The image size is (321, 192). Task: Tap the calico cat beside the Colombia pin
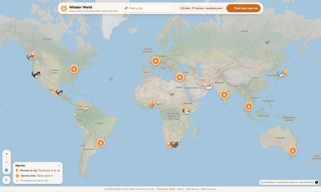tap(86, 107)
